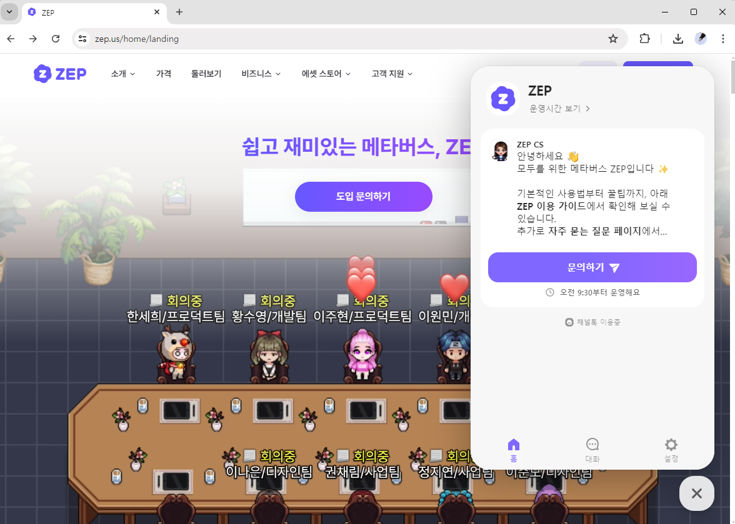The image size is (735, 524).
Task: Open the browser downloads icon
Action: 677,39
